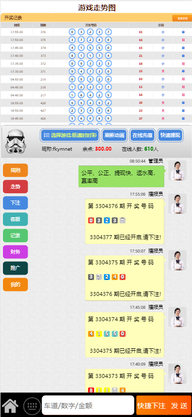Open 在线充值 online recharge
The height and width of the screenshot is (417, 192).
pyautogui.click(x=143, y=135)
